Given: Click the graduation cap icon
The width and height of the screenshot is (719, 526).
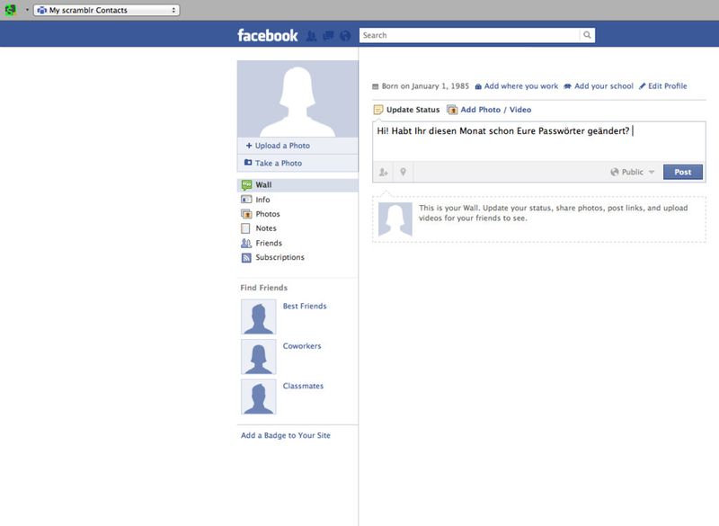Looking at the screenshot, I should pyautogui.click(x=567, y=86).
